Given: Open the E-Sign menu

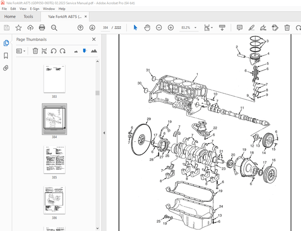Looking at the screenshot, I should [35, 9].
